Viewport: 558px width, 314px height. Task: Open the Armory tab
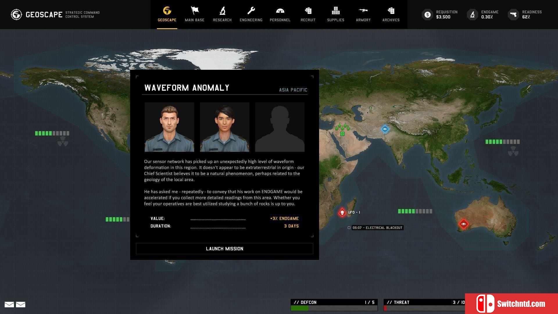tap(363, 14)
